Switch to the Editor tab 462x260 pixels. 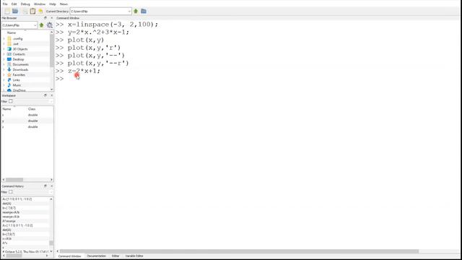point(115,256)
